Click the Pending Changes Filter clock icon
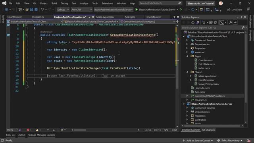 (x=204, y=22)
